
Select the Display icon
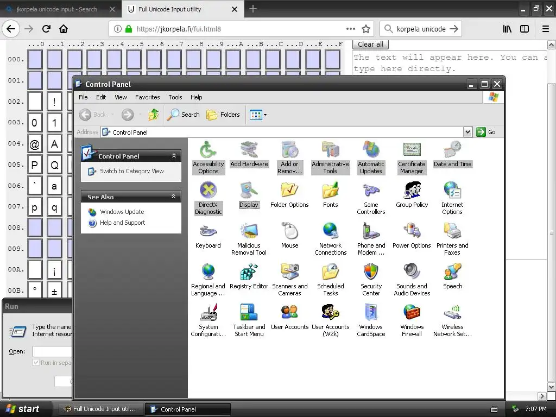[x=249, y=195]
